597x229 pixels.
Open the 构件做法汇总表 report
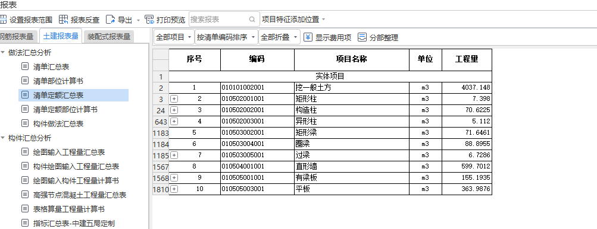58,124
